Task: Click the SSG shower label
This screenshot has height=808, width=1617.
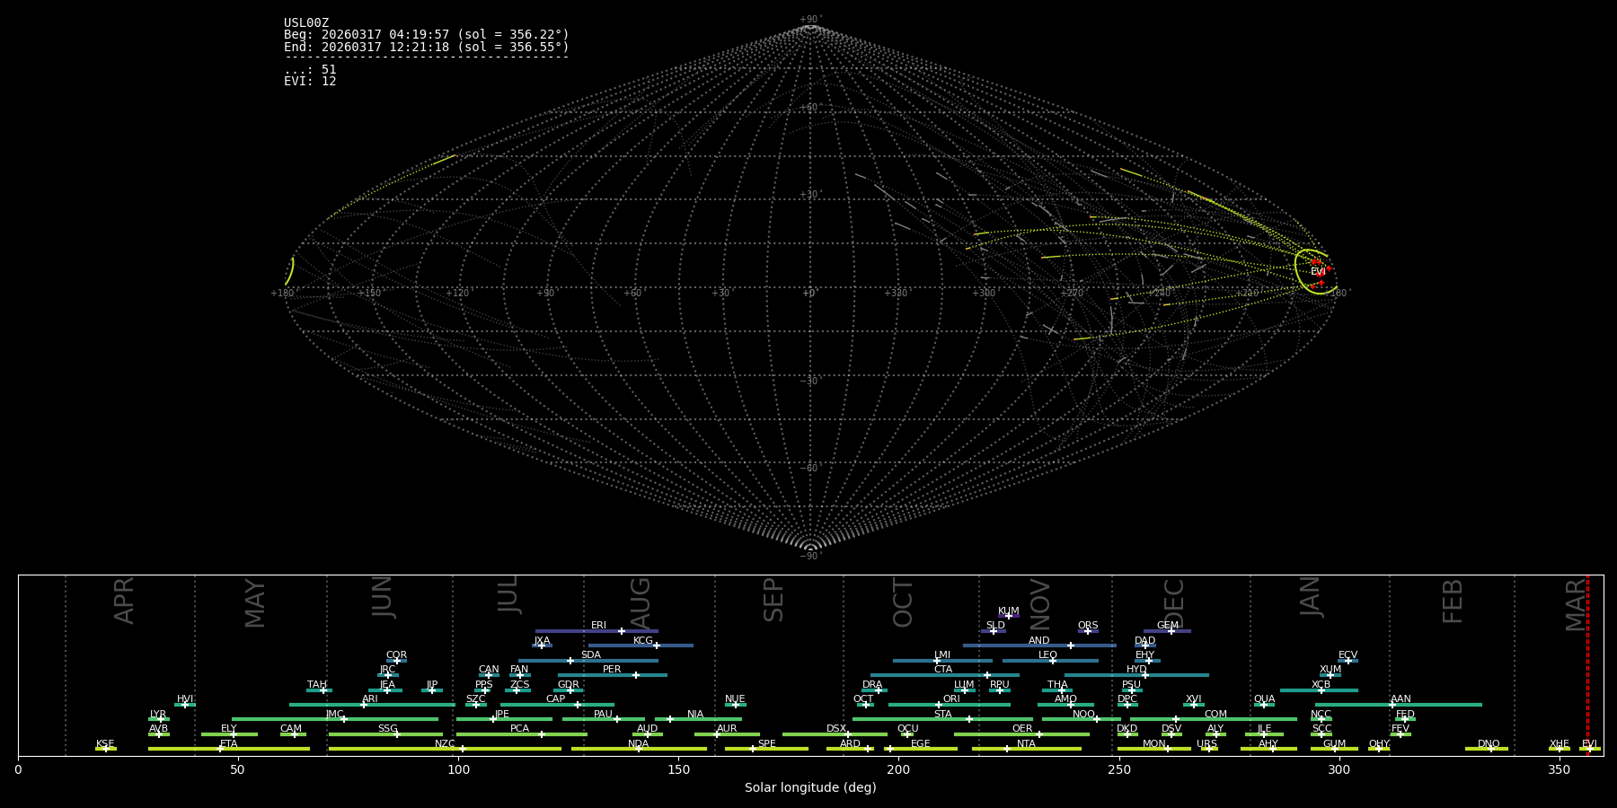Action: [387, 728]
